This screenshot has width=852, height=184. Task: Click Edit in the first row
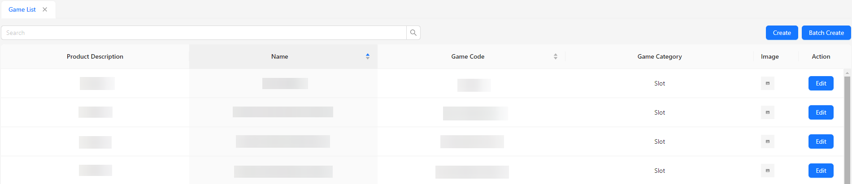pos(821,83)
